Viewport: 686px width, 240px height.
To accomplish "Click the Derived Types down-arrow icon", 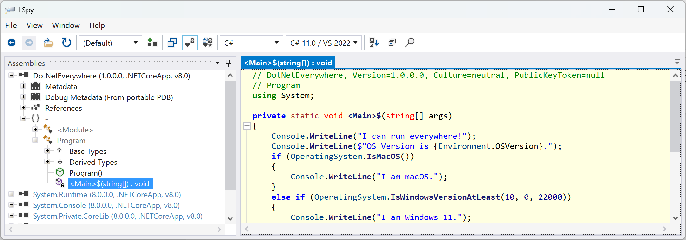I will click(x=60, y=162).
